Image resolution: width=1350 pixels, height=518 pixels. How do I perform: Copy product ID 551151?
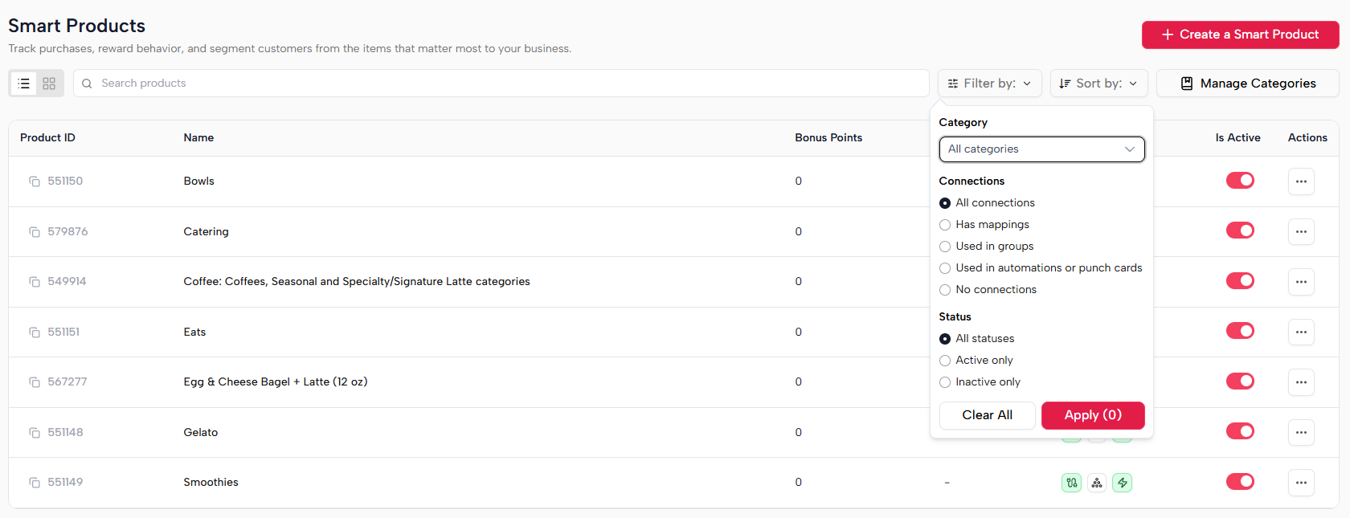[x=35, y=332]
